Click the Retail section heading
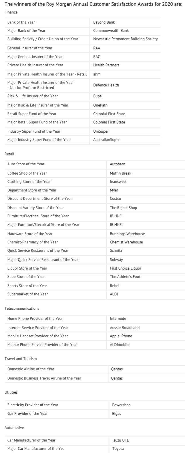Viewport: 185px width, 453px height. pos(9,154)
